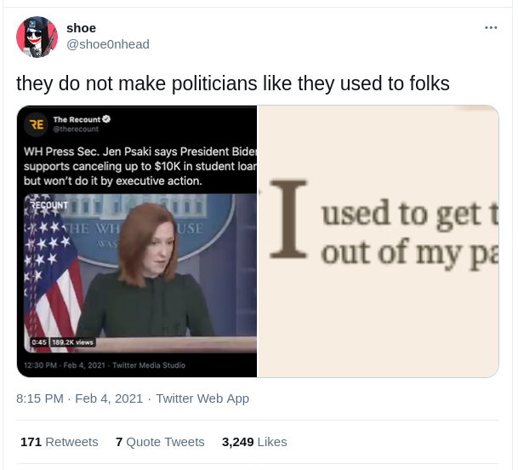Image resolution: width=518 pixels, height=470 pixels.
Task: Click the 0:45 video duration badge
Action: click(39, 342)
